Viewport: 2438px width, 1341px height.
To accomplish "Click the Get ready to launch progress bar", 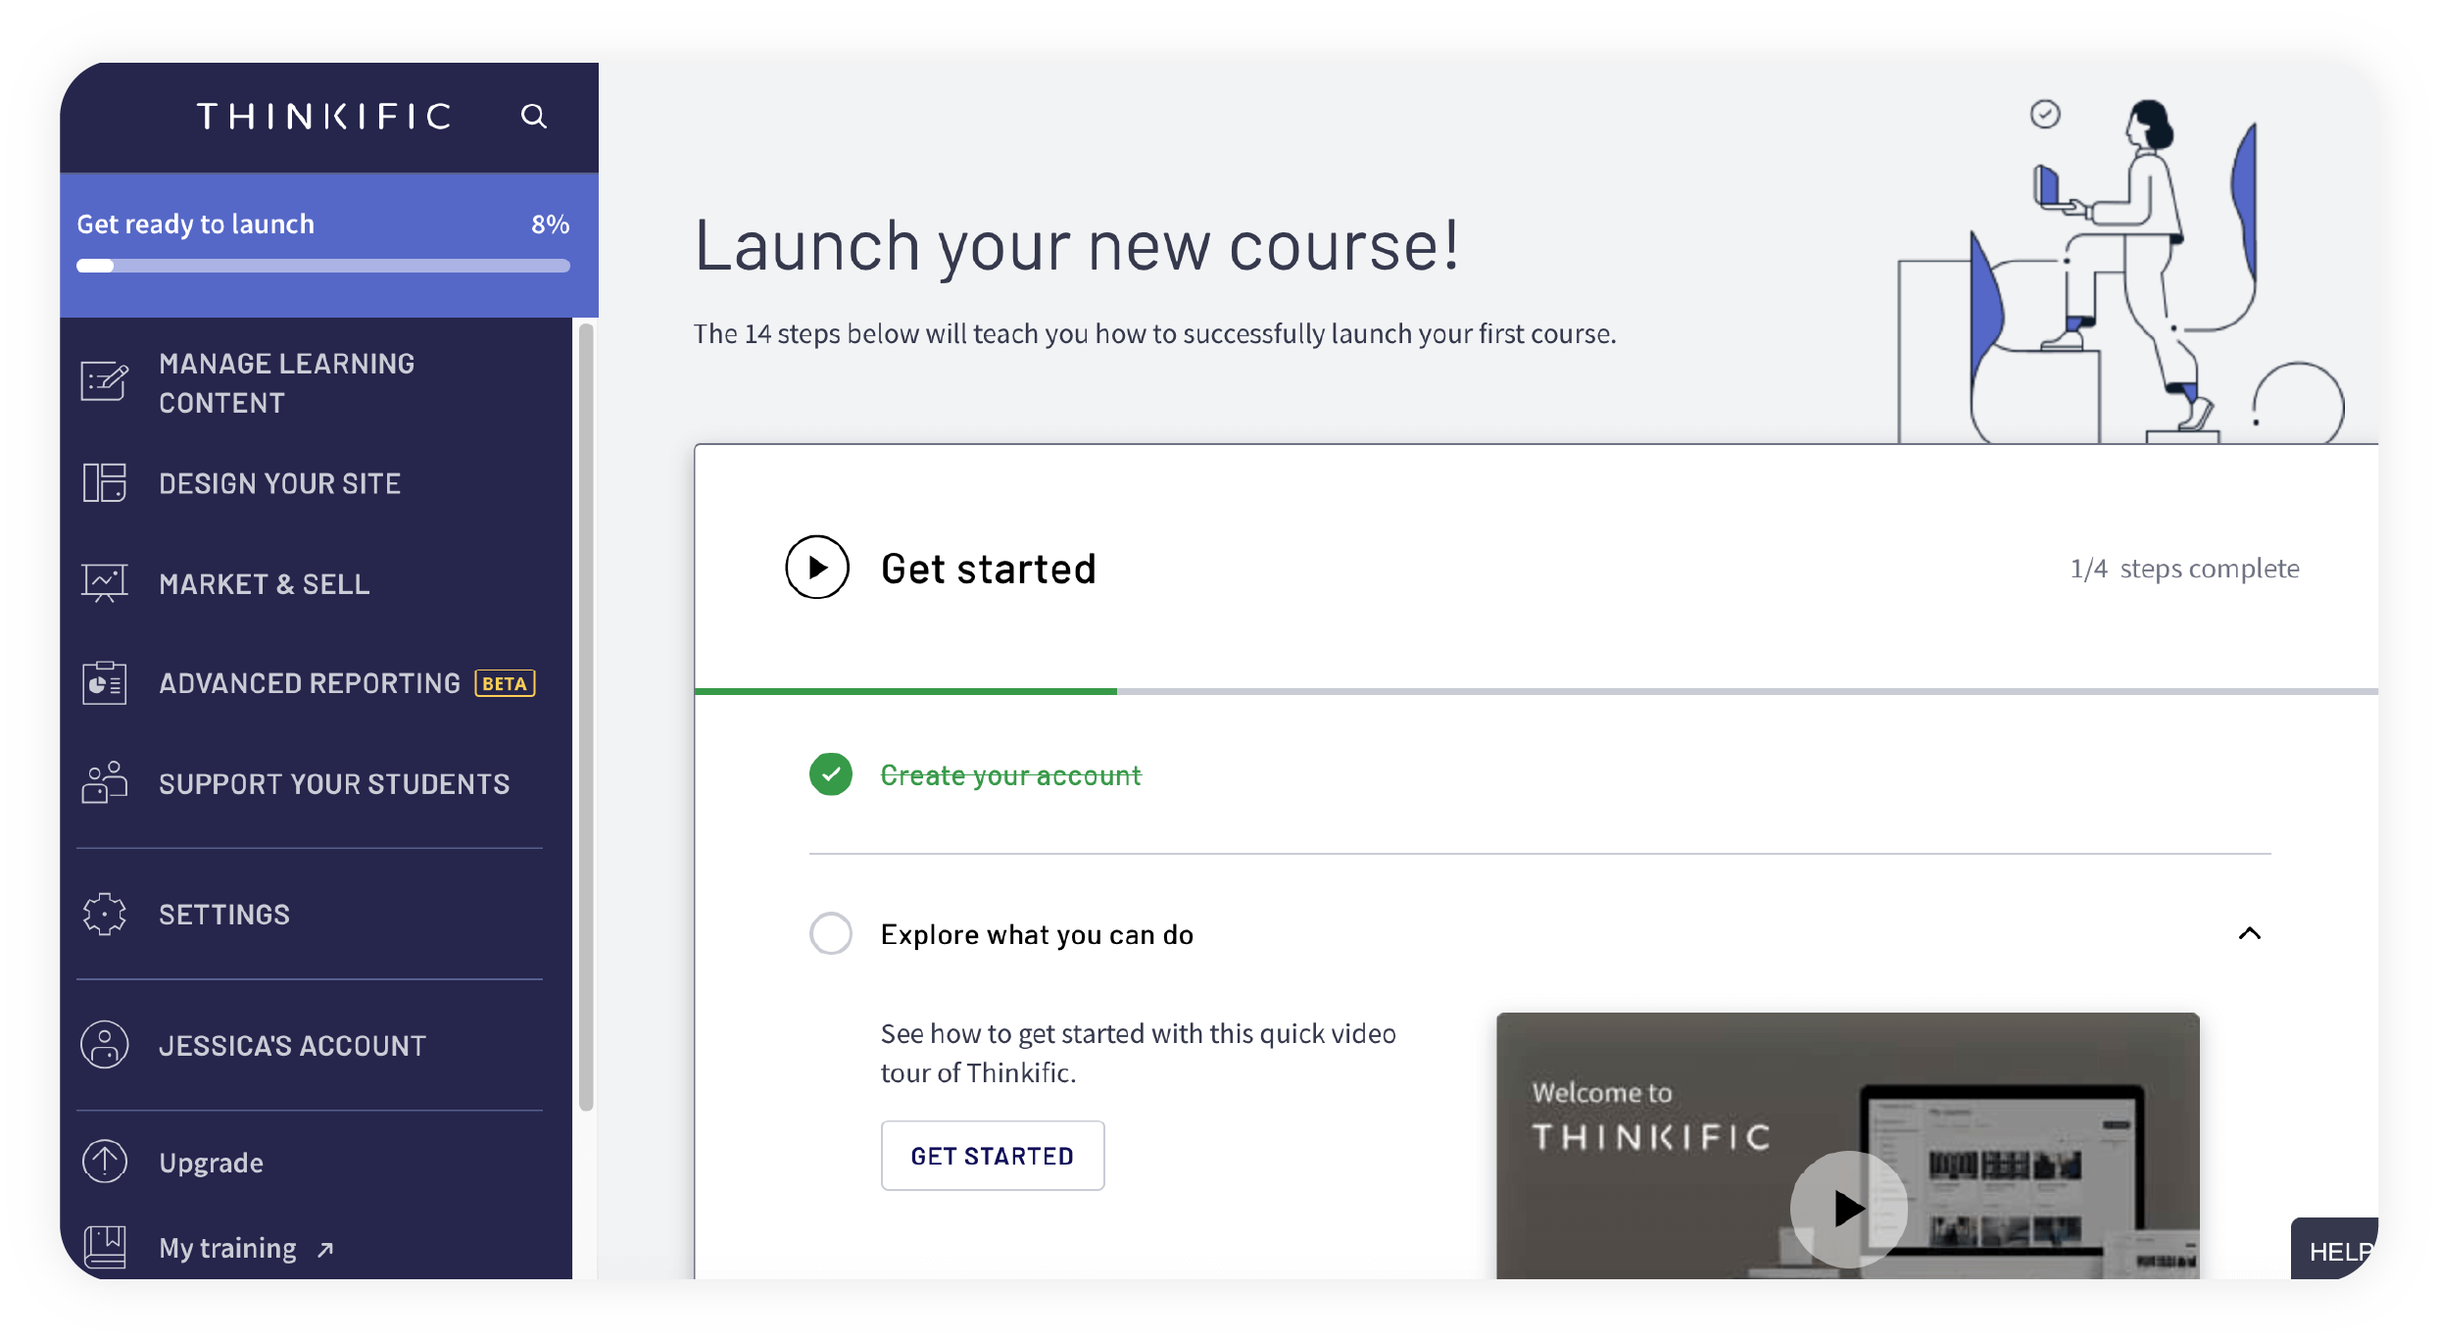I will coord(323,266).
